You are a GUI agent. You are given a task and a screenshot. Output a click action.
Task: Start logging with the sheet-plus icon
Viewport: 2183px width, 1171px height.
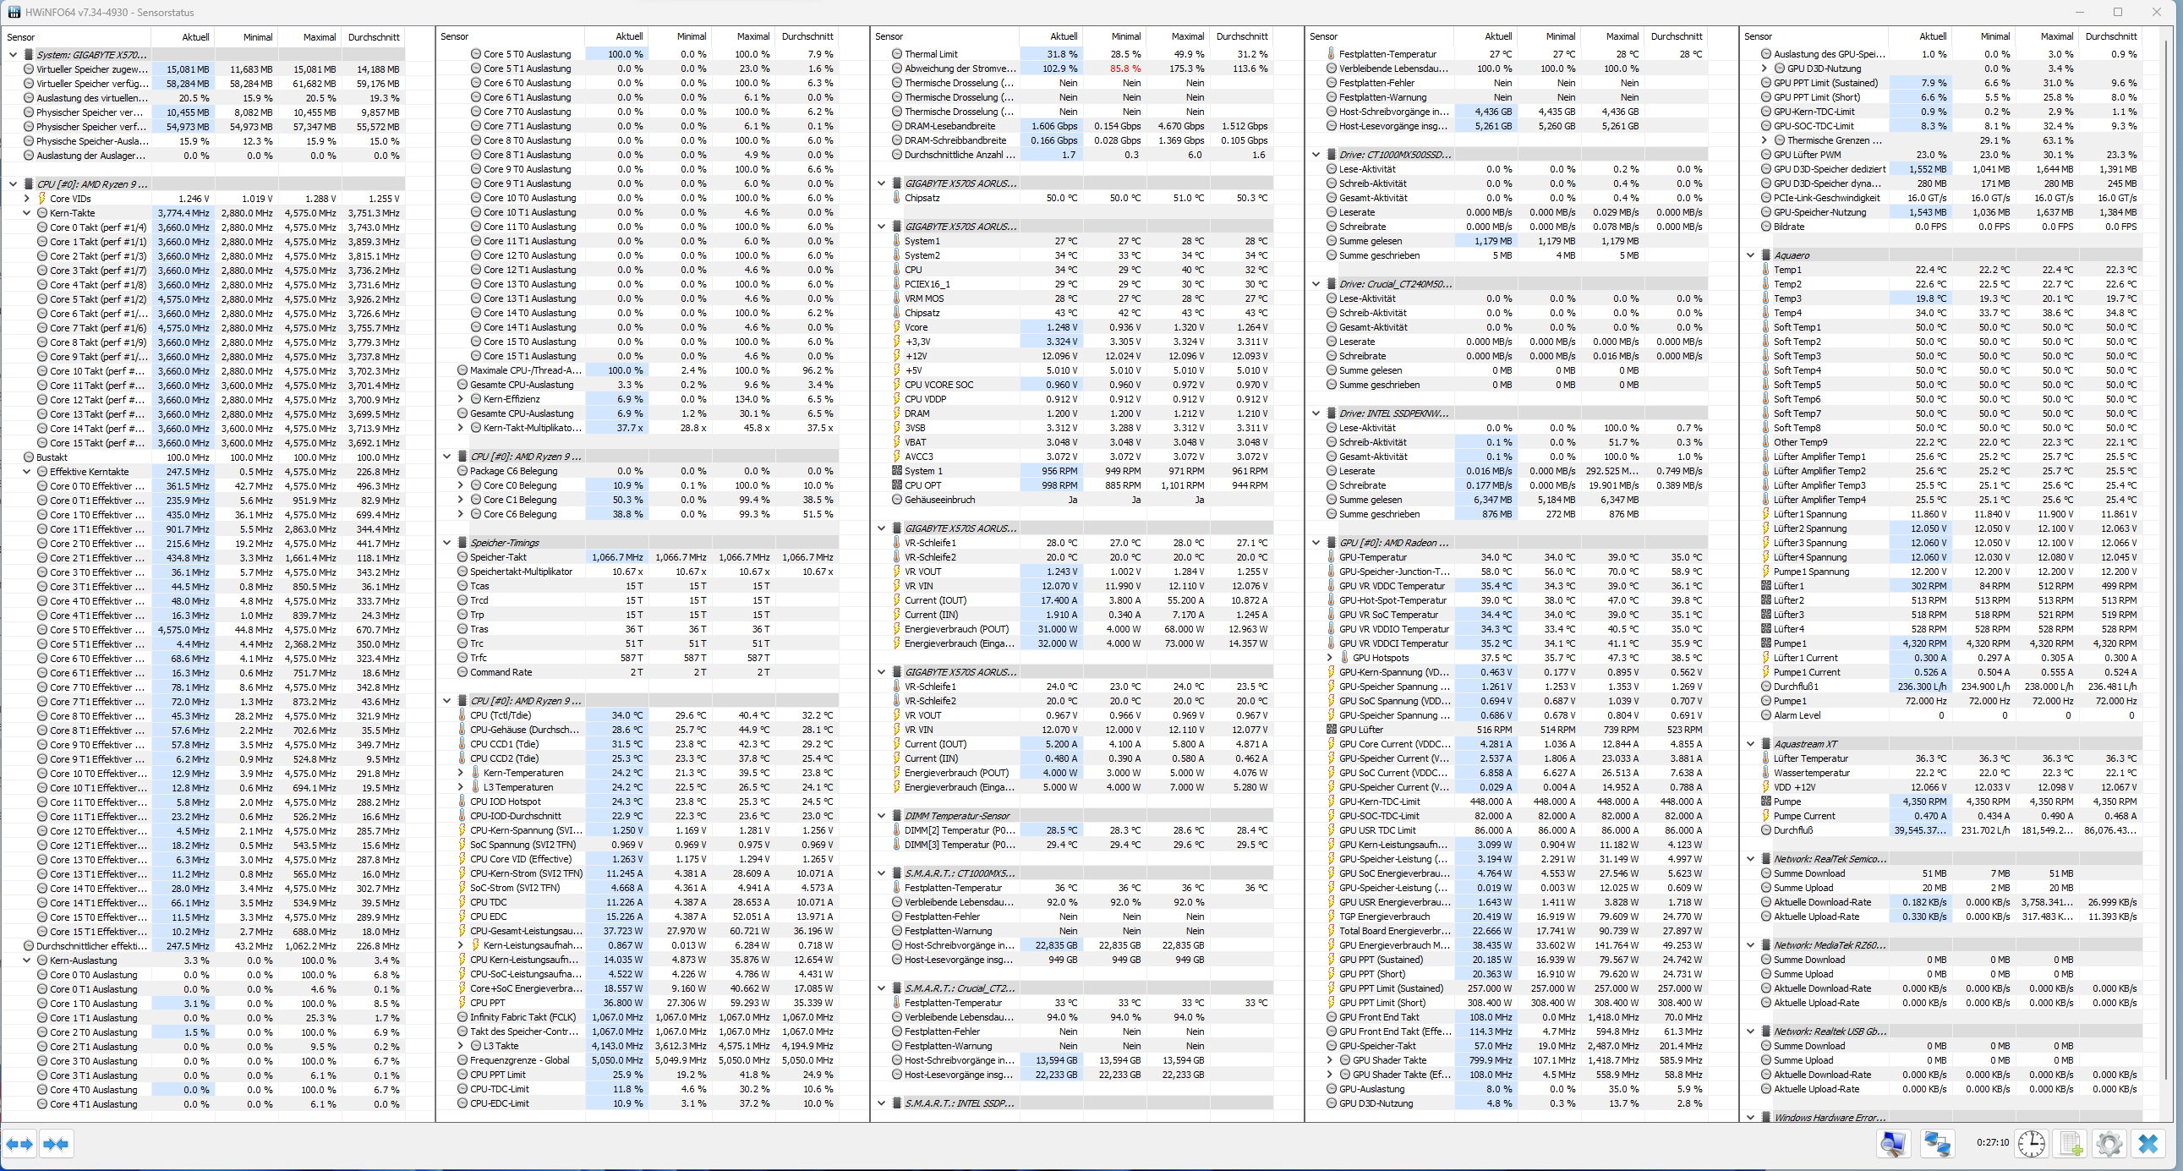click(x=2071, y=1144)
